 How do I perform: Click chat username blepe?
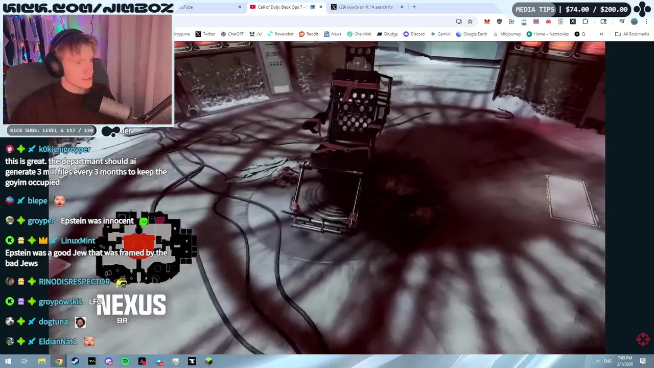37,201
